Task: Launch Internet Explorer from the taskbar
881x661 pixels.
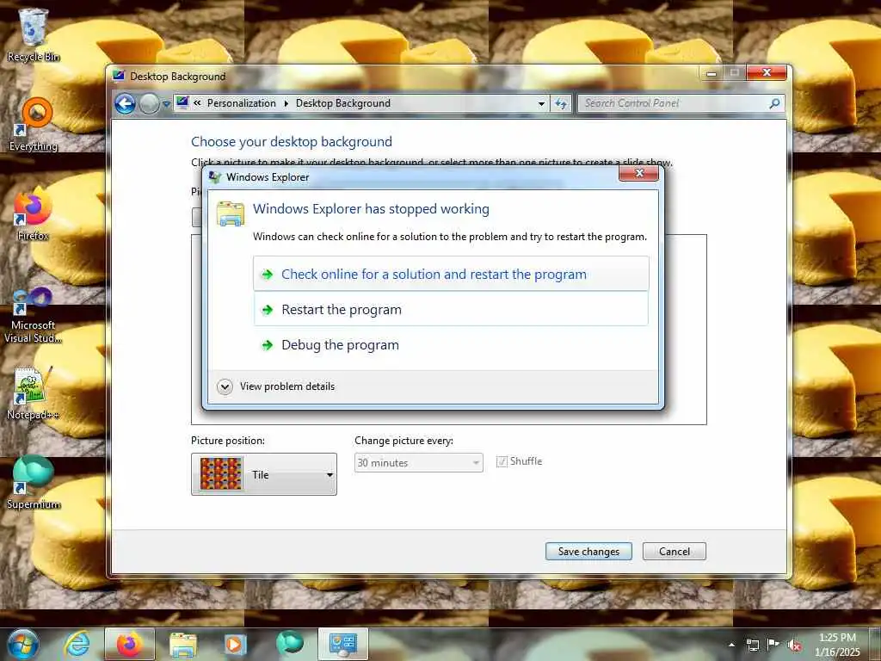Action: click(77, 644)
